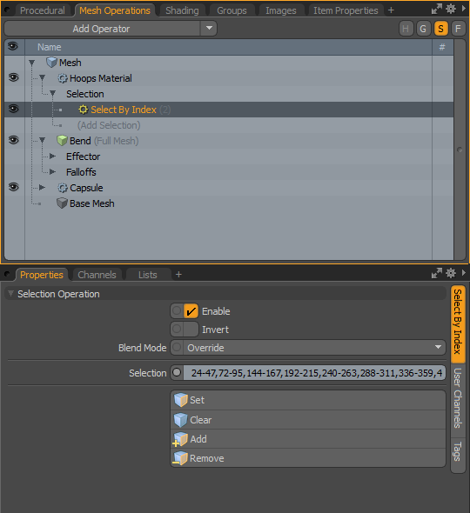Switch to the Shading tab
470x513 pixels.
(182, 10)
